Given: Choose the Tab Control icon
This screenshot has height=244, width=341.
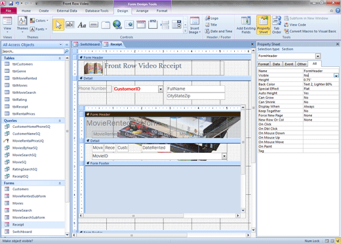Looking at the screenshot, I should (x=106, y=25).
